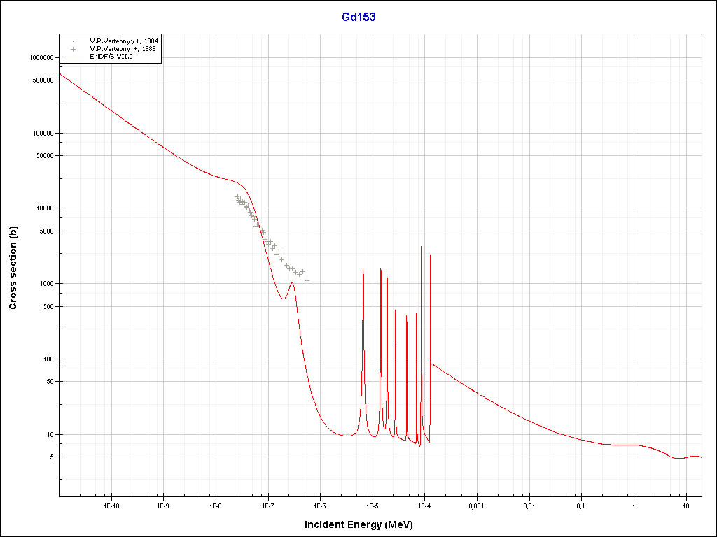
Task: Click the 1E-10 tick label on the x-axis
Action: click(x=111, y=505)
